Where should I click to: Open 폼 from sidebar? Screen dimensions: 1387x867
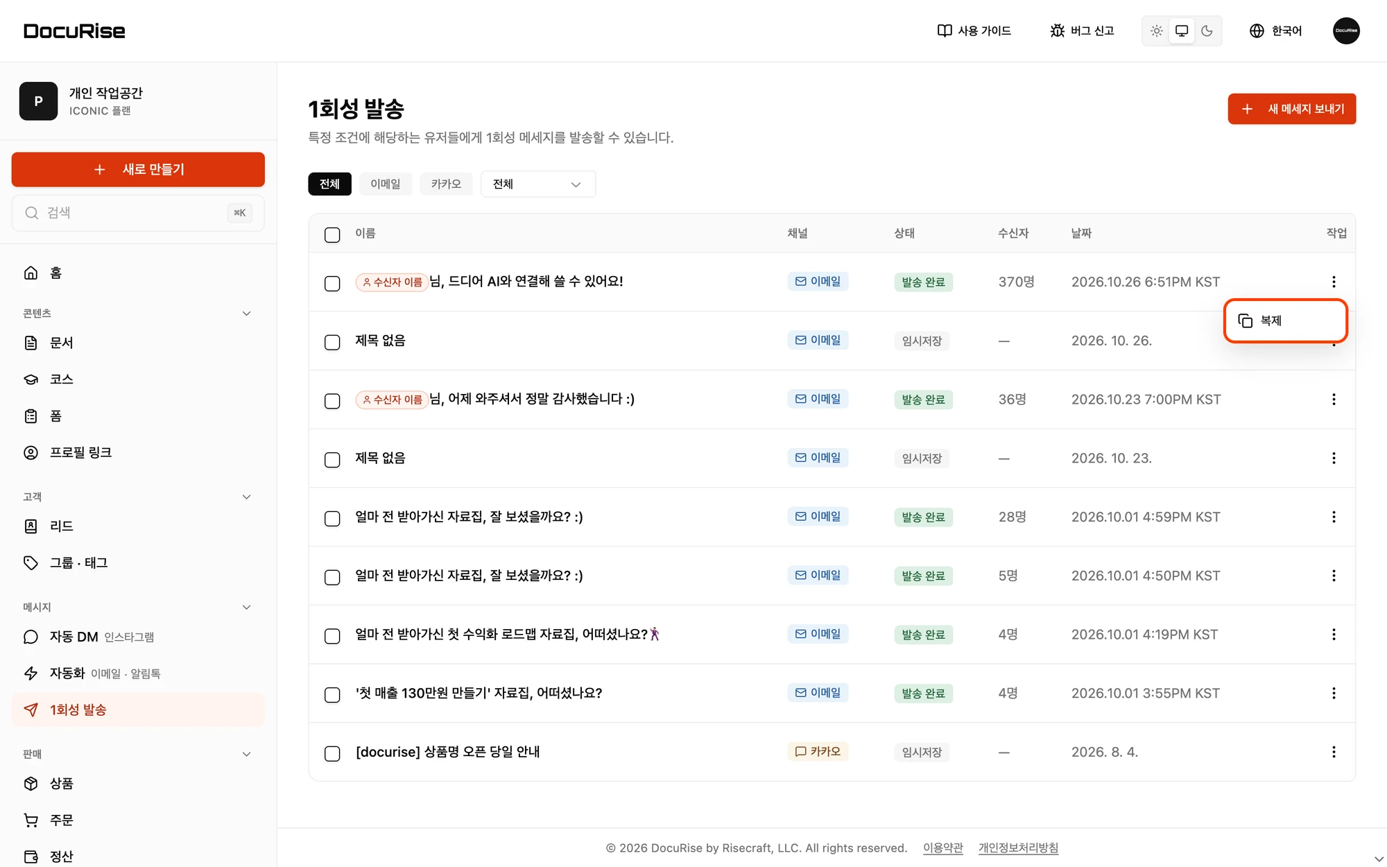[x=138, y=416]
